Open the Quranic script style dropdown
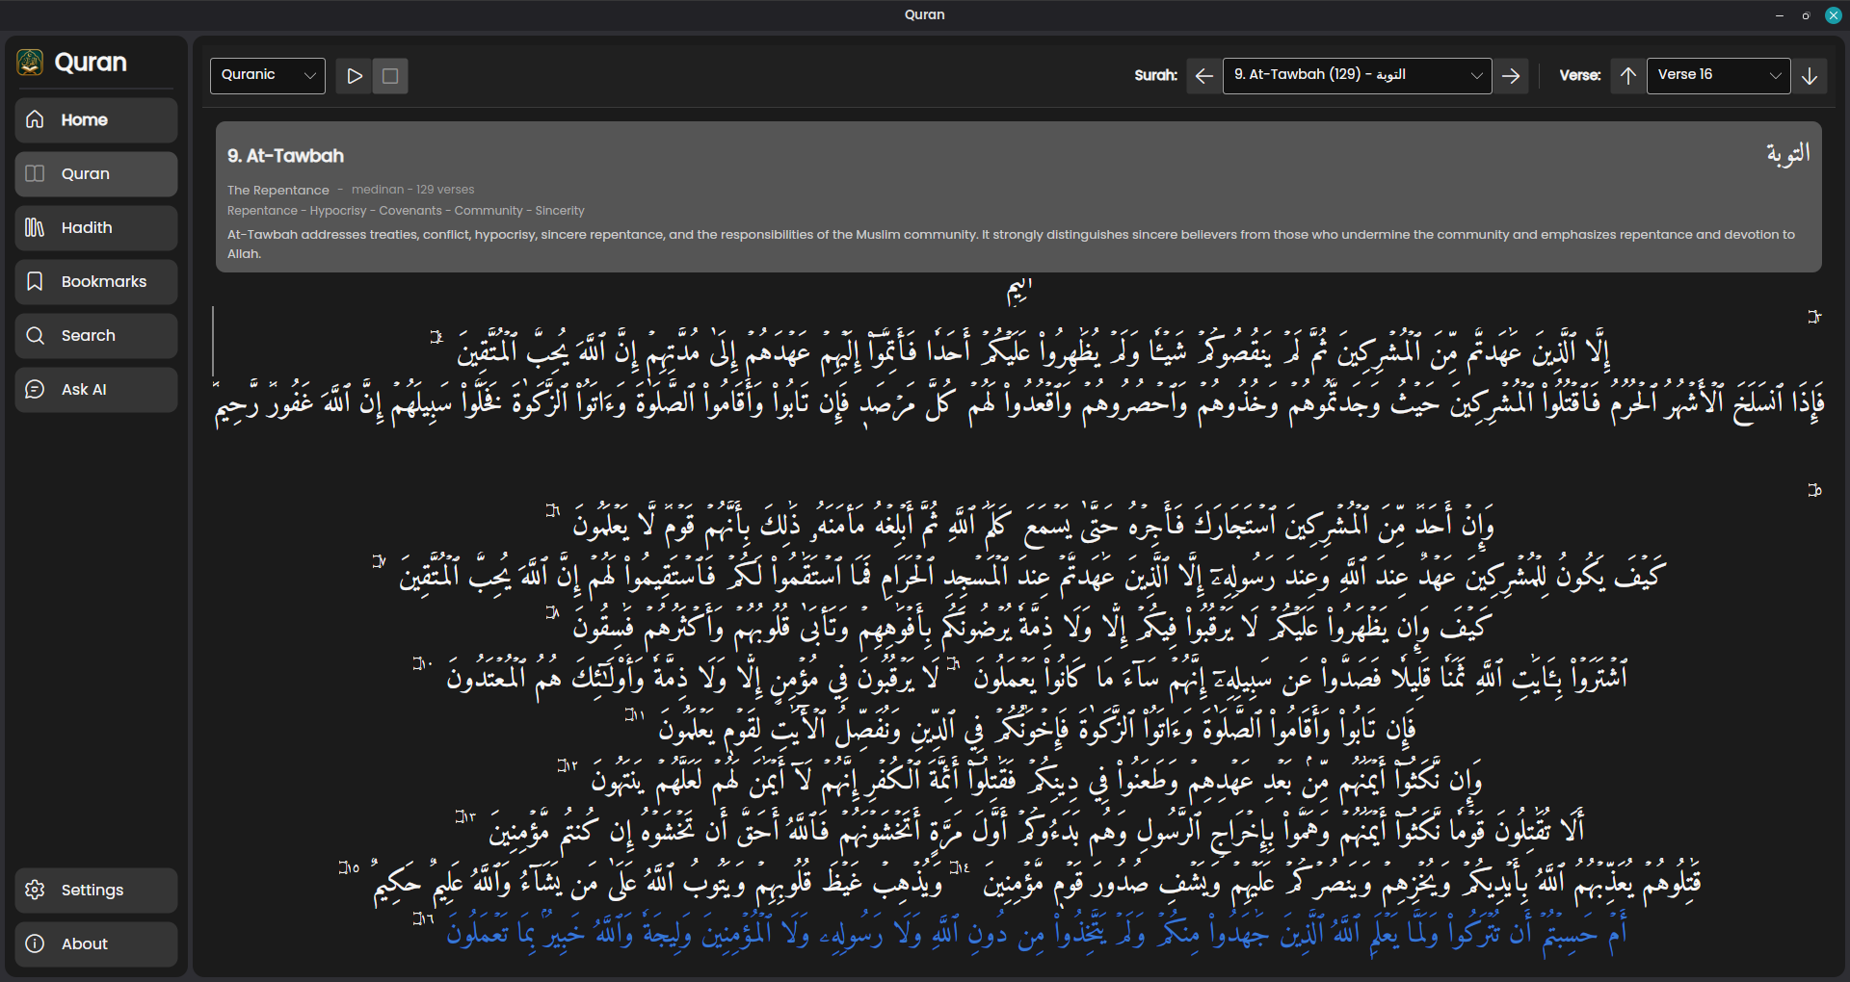This screenshot has width=1850, height=982. 268,76
